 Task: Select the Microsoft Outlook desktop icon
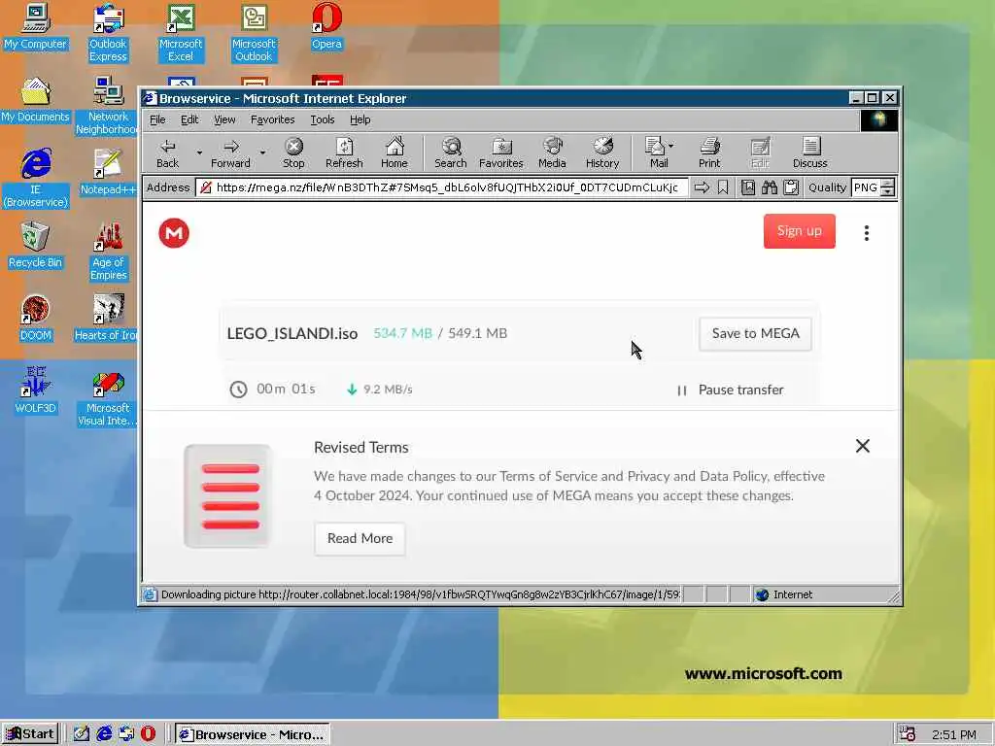point(254,33)
